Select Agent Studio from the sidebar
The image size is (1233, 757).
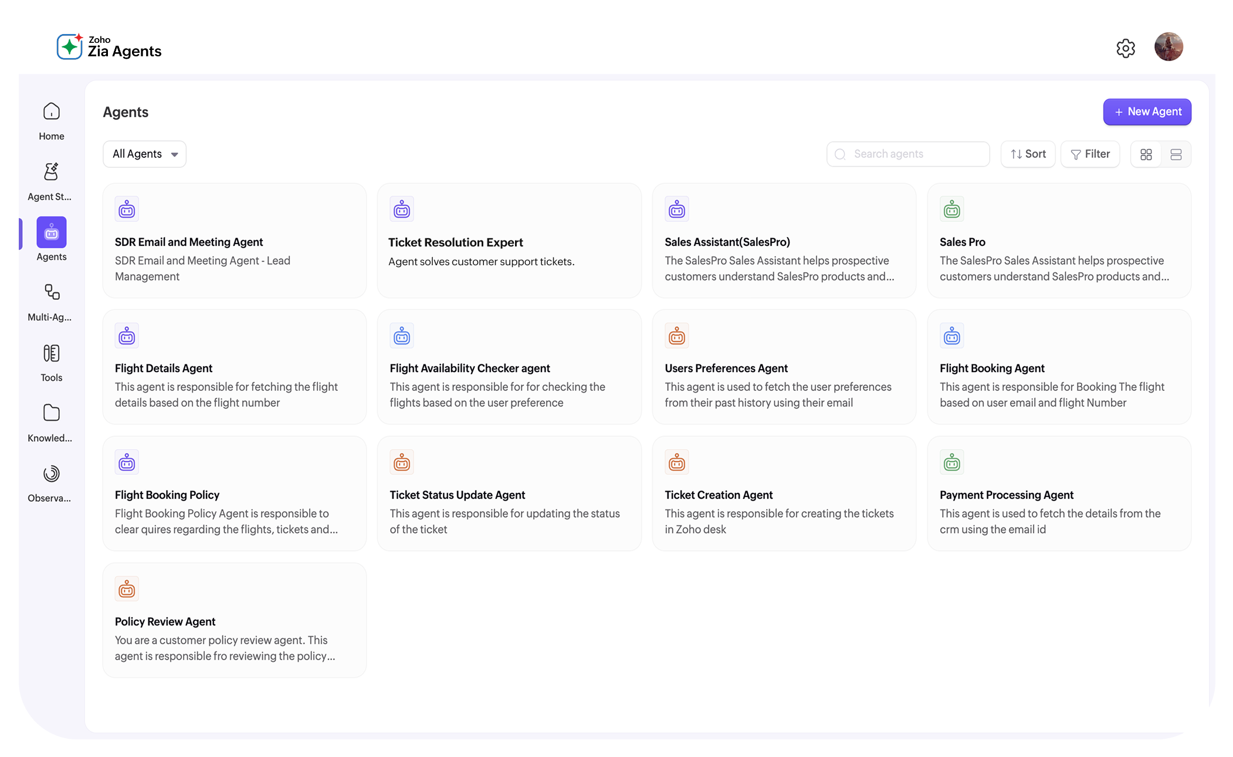click(51, 181)
